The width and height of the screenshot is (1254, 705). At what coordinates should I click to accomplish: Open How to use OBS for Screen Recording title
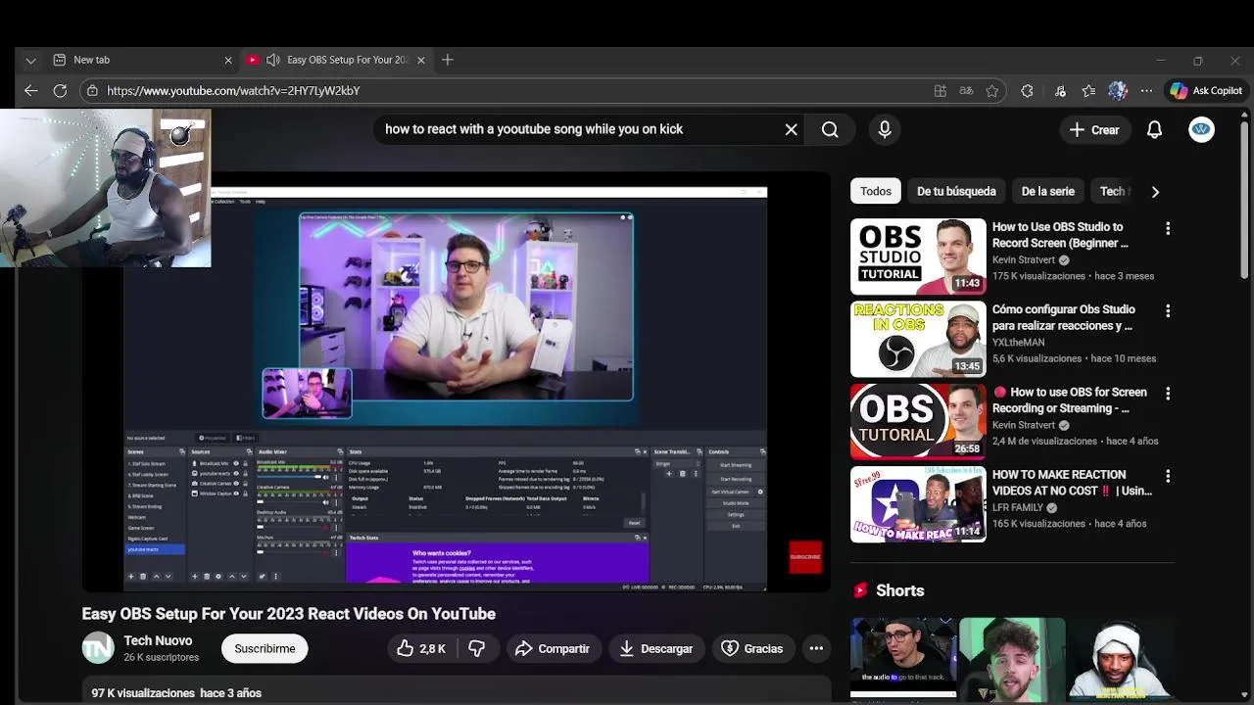point(1070,399)
